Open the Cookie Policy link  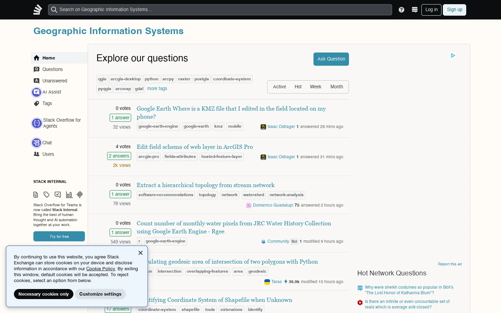[101, 269]
